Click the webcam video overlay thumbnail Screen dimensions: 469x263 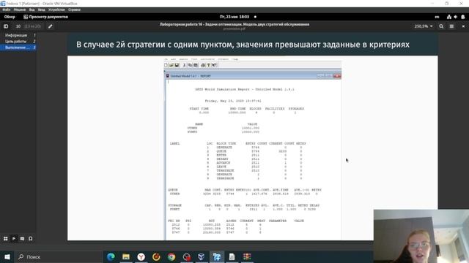(x=421, y=236)
